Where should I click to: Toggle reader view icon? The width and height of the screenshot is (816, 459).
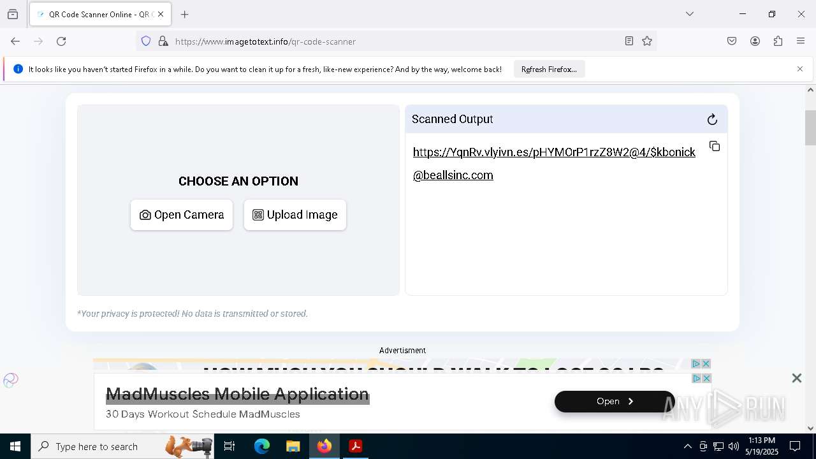tap(629, 41)
